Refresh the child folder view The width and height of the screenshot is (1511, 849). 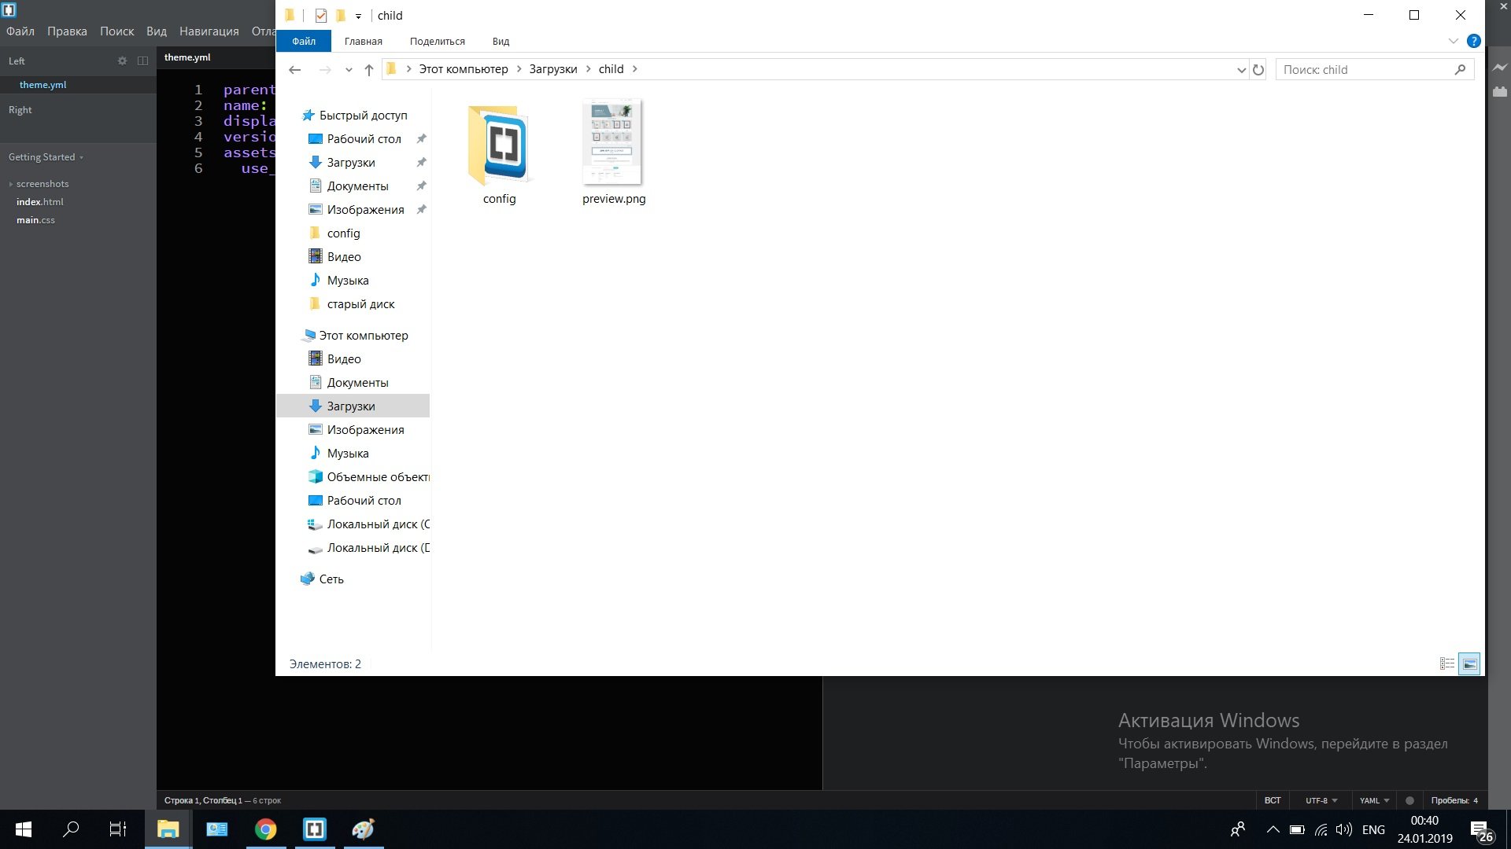1258,70
